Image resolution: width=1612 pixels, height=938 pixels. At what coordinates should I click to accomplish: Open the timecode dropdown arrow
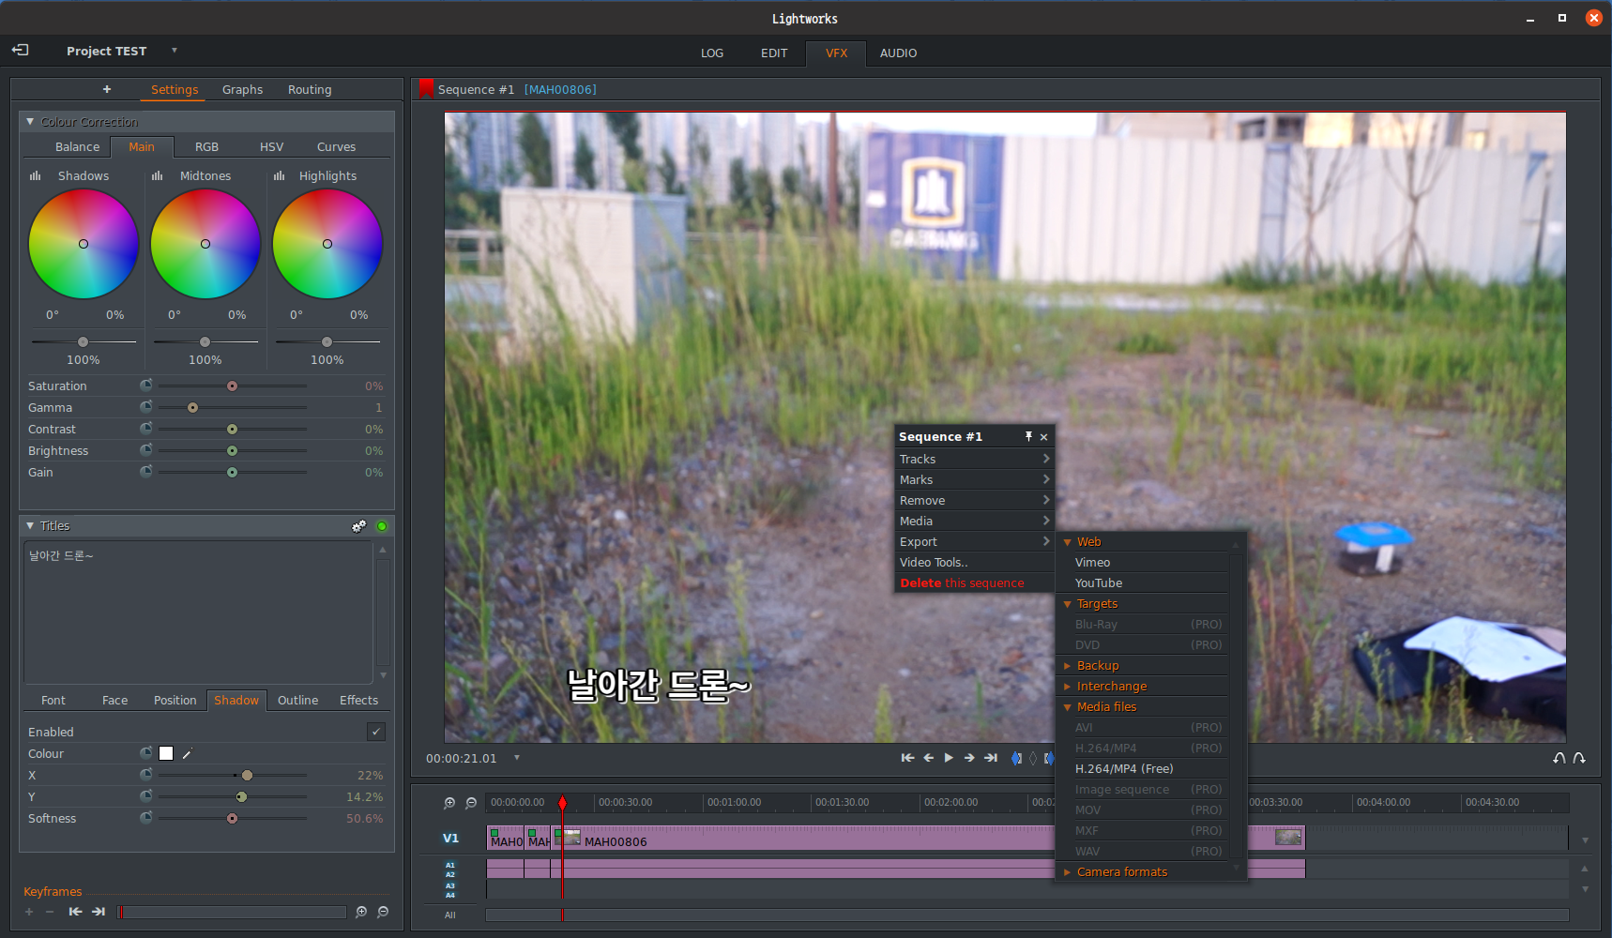[516, 758]
